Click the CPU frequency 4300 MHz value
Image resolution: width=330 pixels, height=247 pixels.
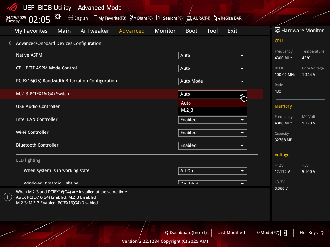pos(283,58)
